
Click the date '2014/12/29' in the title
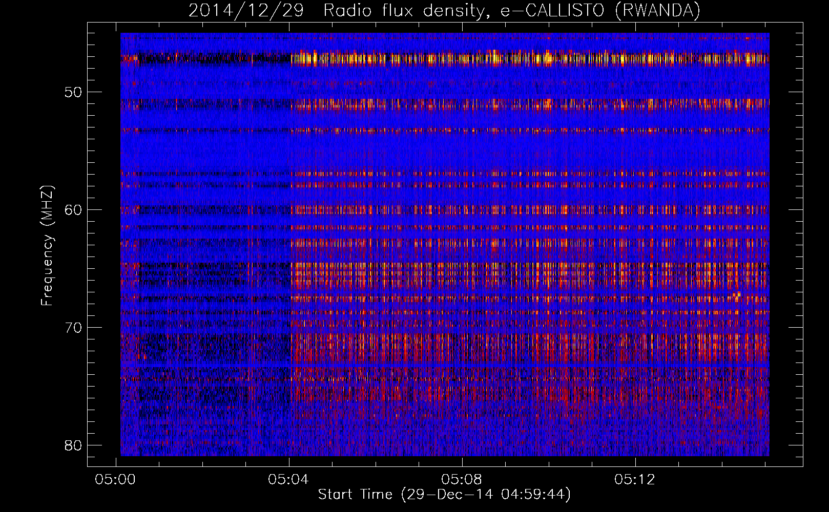click(x=246, y=10)
